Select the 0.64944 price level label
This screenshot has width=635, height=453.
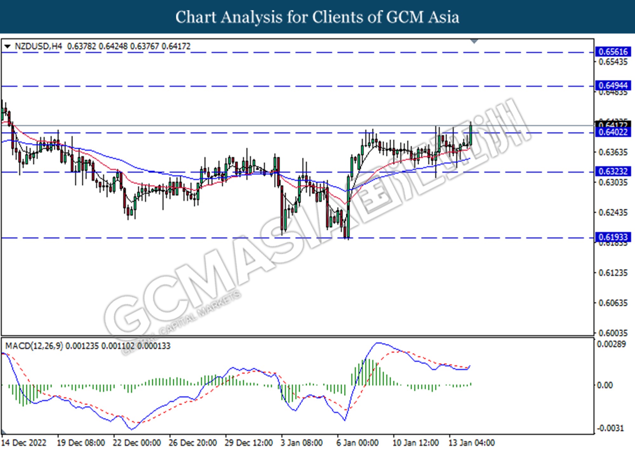tap(613, 85)
